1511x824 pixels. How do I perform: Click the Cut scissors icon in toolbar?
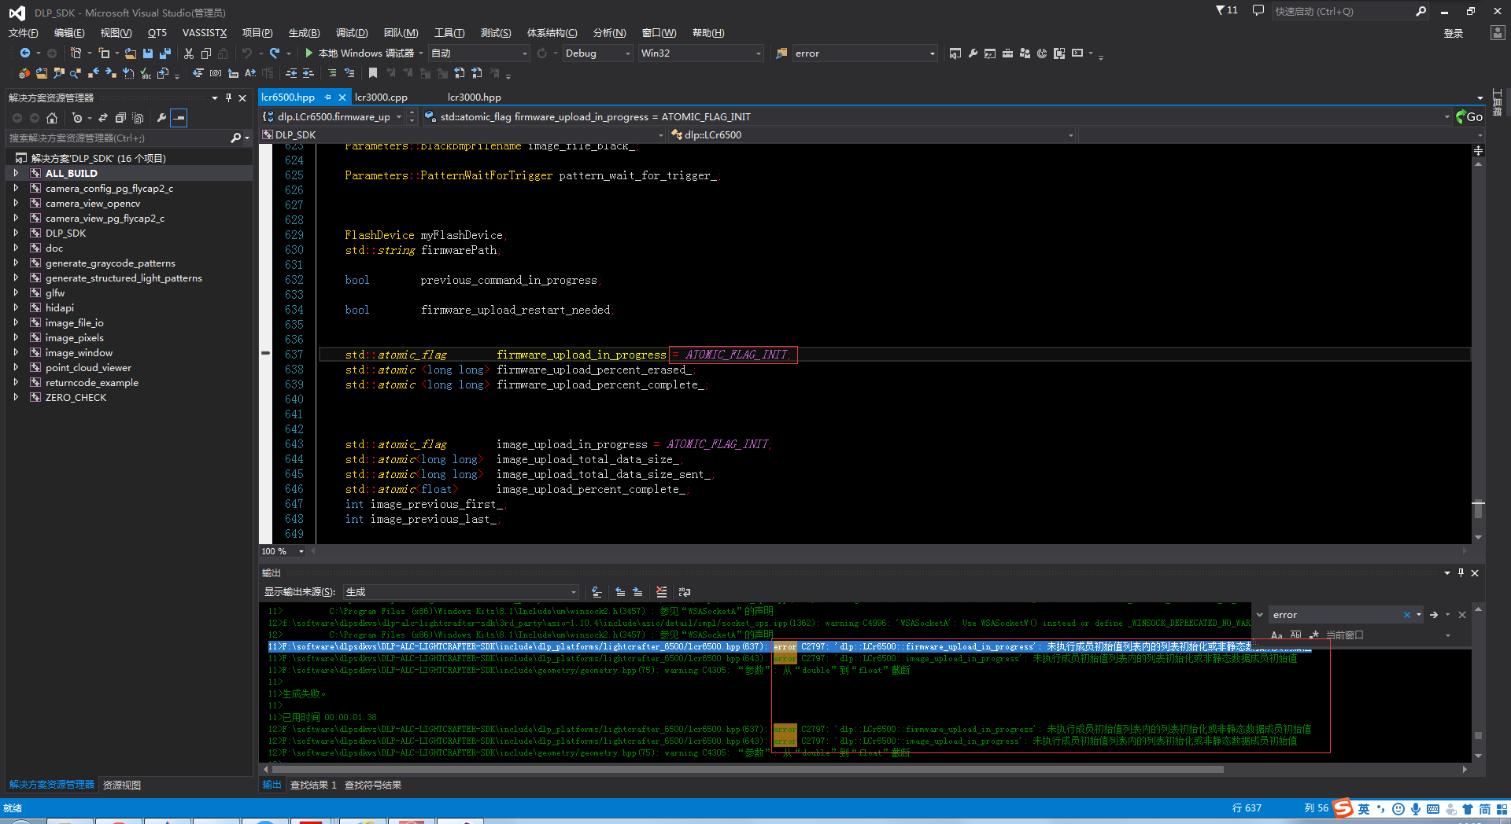[x=189, y=53]
